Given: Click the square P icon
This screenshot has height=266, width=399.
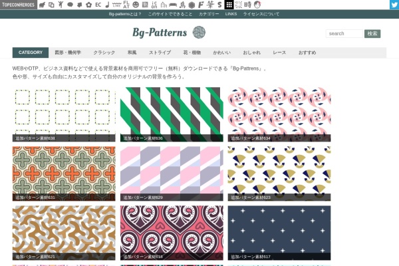Looking at the screenshot, I should 145,5.
